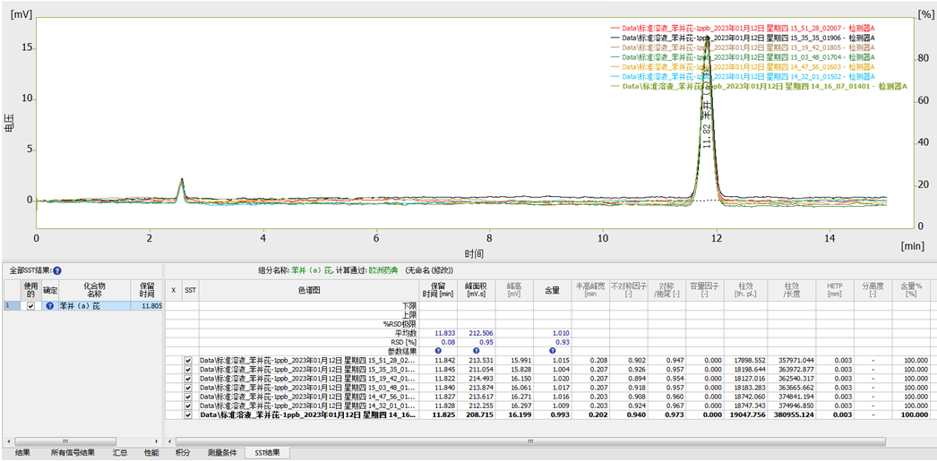The height and width of the screenshot is (461, 937).
Task: Click left arrow of compound list scrollbar
Action: point(9,441)
